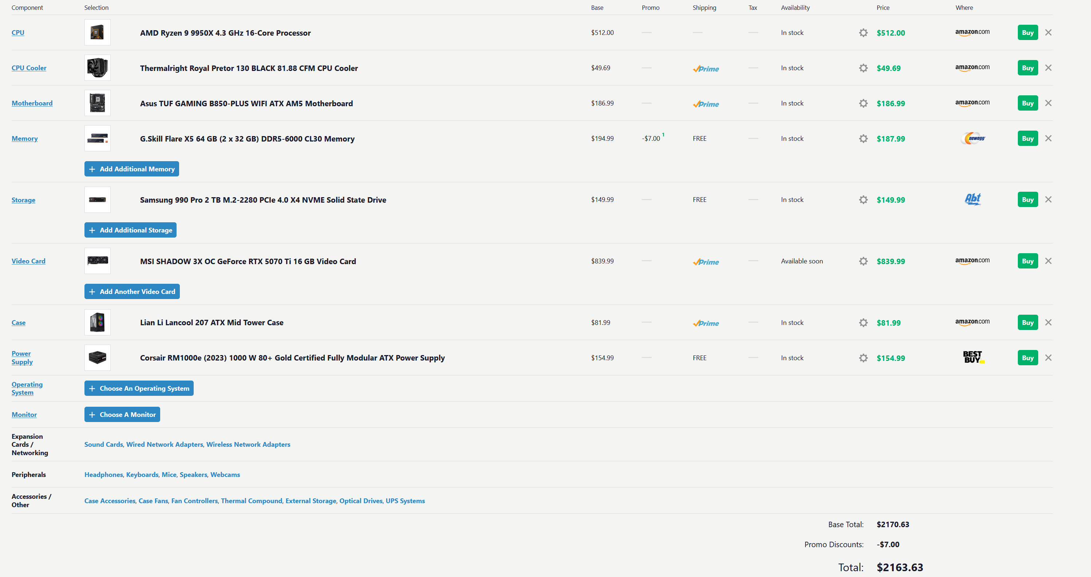Buy the AMD Ryzen 9 9950X
The width and height of the screenshot is (1091, 577).
[1027, 33]
